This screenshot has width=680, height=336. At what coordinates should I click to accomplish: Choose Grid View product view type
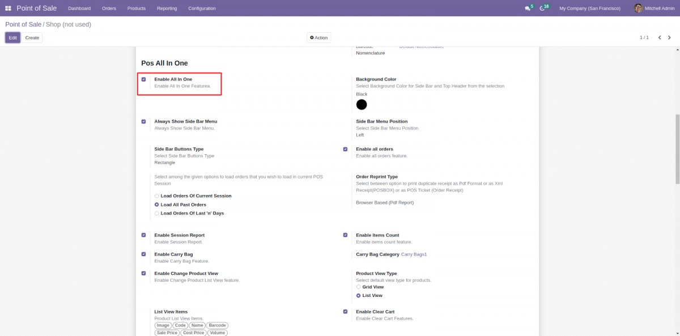click(359, 287)
